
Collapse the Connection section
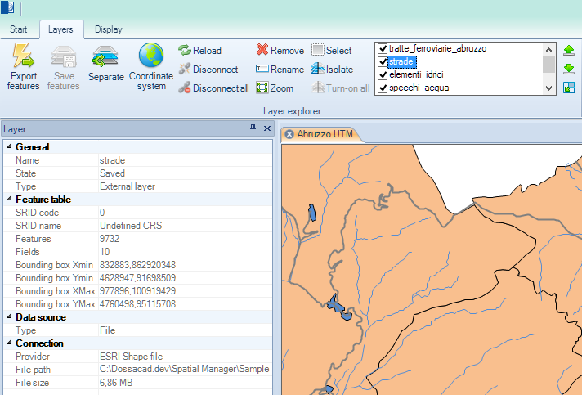click(x=9, y=343)
